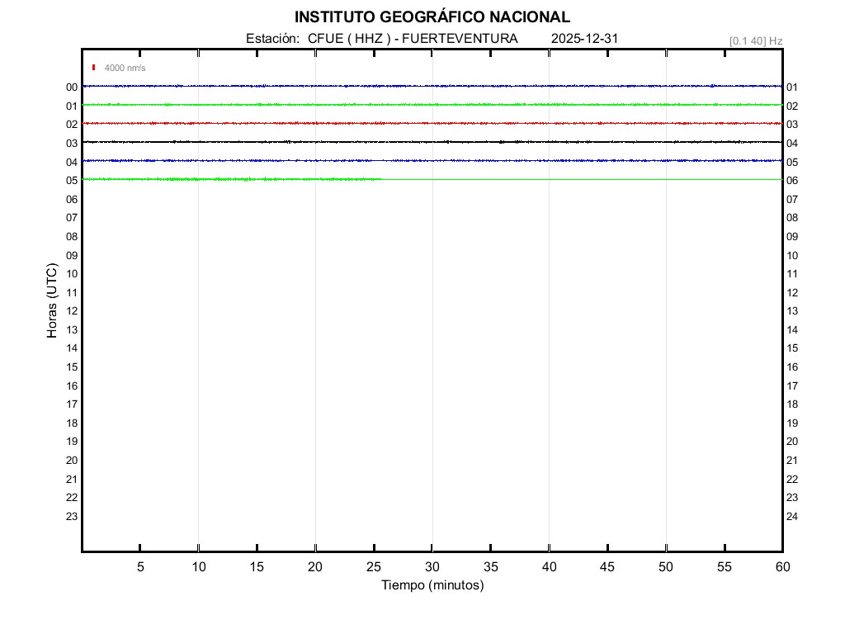Click the 15 minute tick label
This screenshot has width=845, height=634.
(257, 567)
